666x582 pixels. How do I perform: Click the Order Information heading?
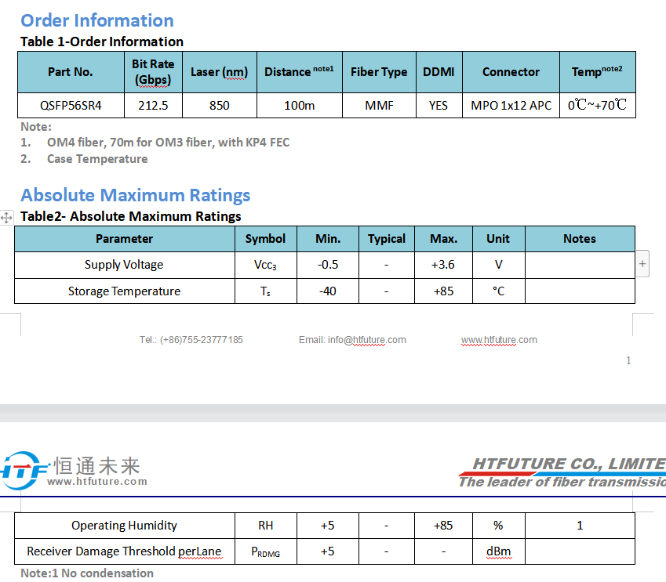click(97, 20)
